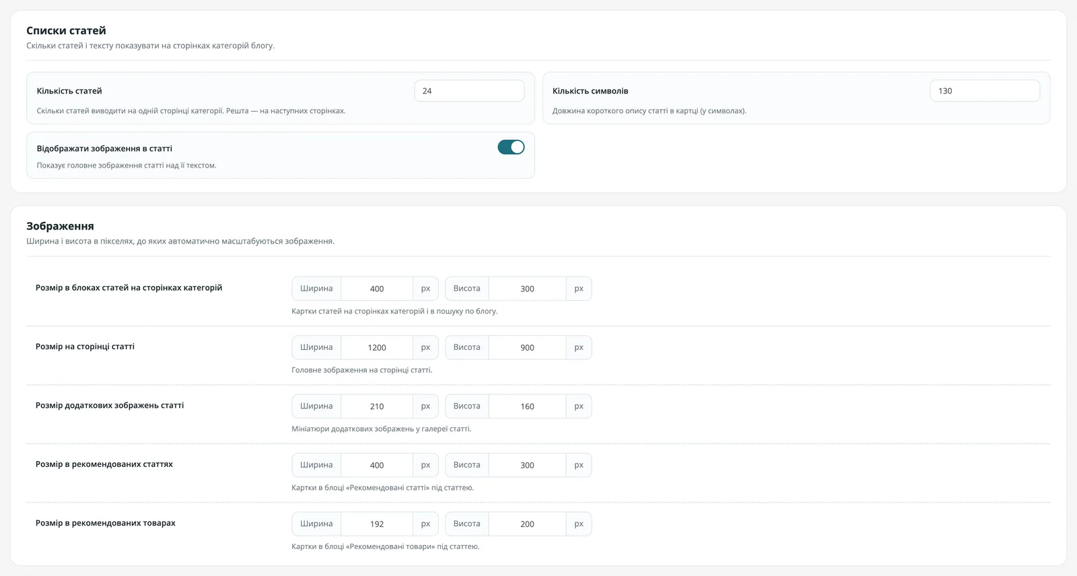1077x576 pixels.
Task: Click the subtitle 'Скільки статей і тексту показувати…'
Action: (150, 46)
